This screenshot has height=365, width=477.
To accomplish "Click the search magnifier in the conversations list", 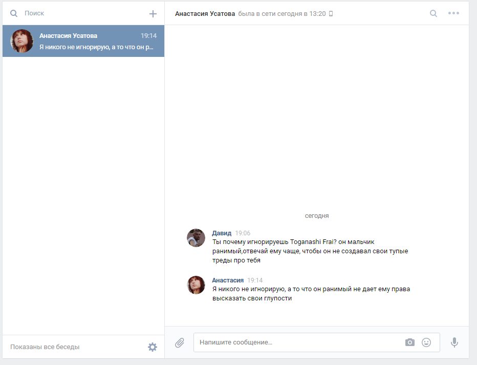I will click(14, 13).
